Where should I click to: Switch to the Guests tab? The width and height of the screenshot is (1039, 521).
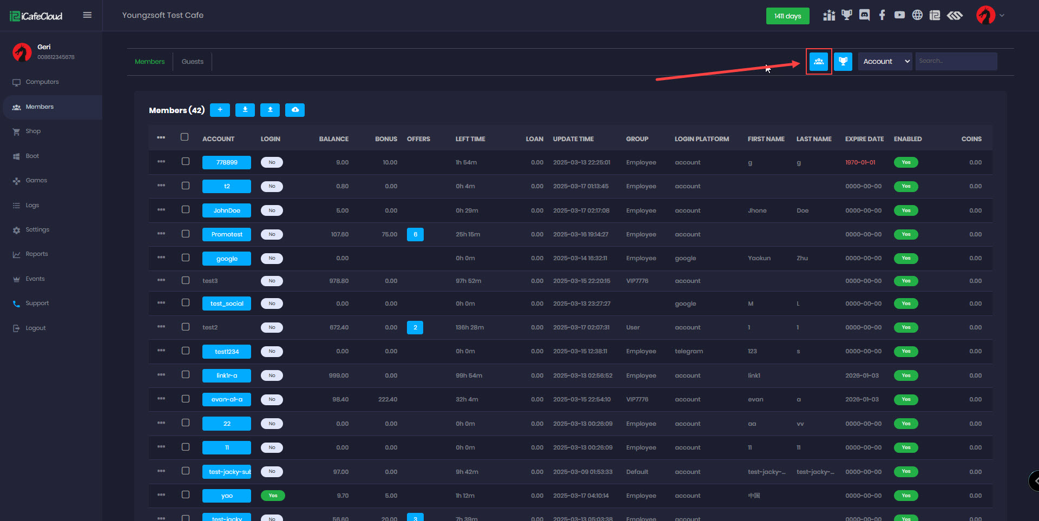tap(192, 62)
